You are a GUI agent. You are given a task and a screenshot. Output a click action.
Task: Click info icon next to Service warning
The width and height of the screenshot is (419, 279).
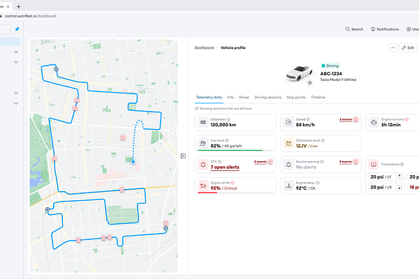[322, 162]
